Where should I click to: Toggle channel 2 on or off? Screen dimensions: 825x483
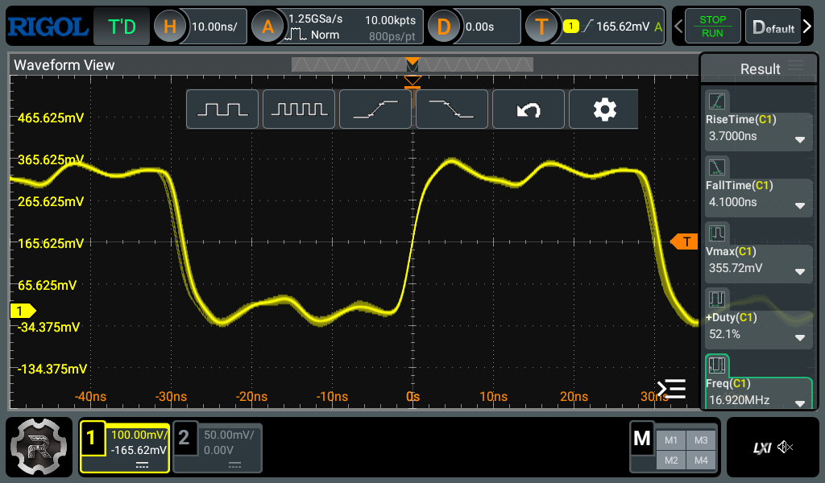coord(184,437)
